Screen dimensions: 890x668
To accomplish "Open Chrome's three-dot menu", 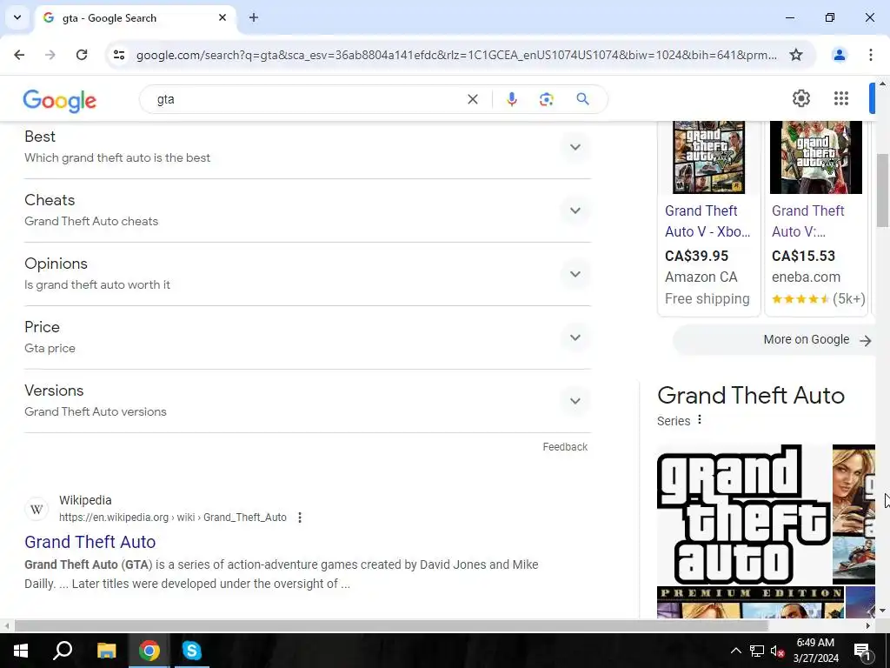I will 871,55.
